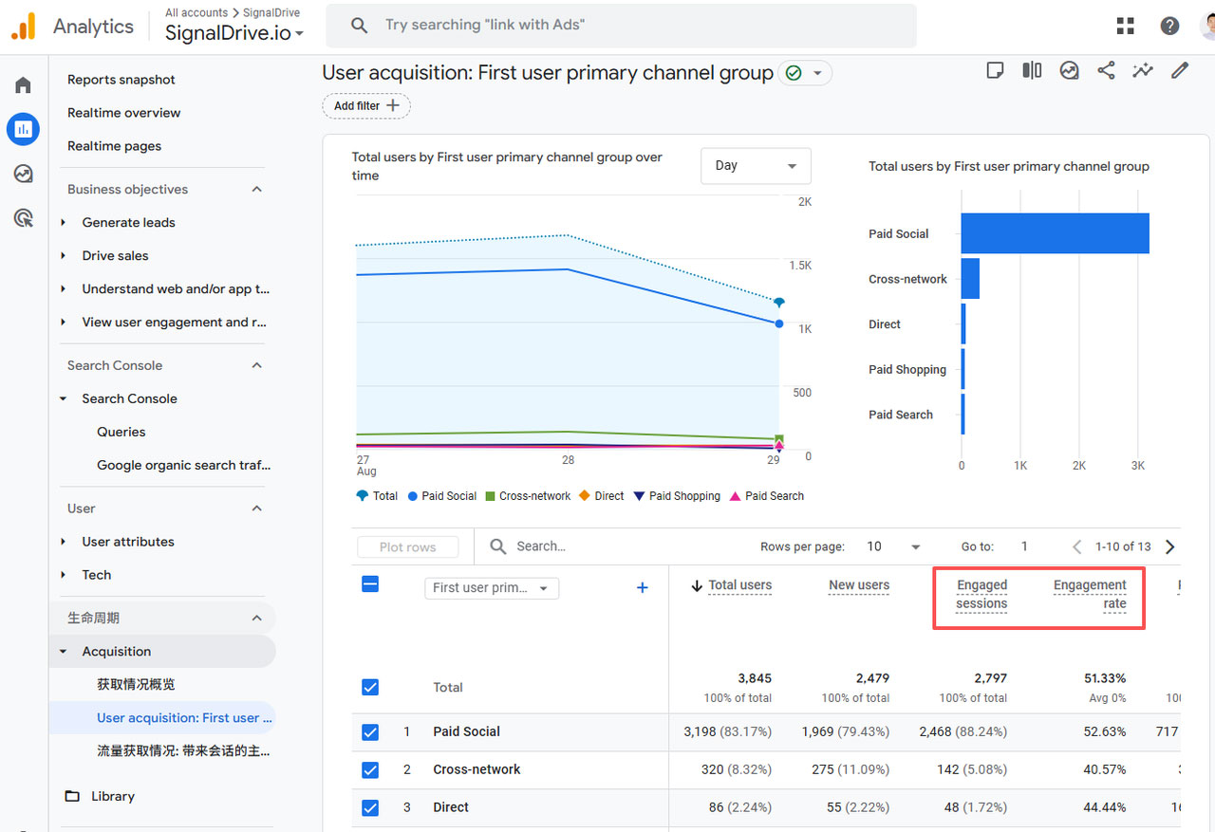Open the Explore icon in sidebar

[x=23, y=174]
